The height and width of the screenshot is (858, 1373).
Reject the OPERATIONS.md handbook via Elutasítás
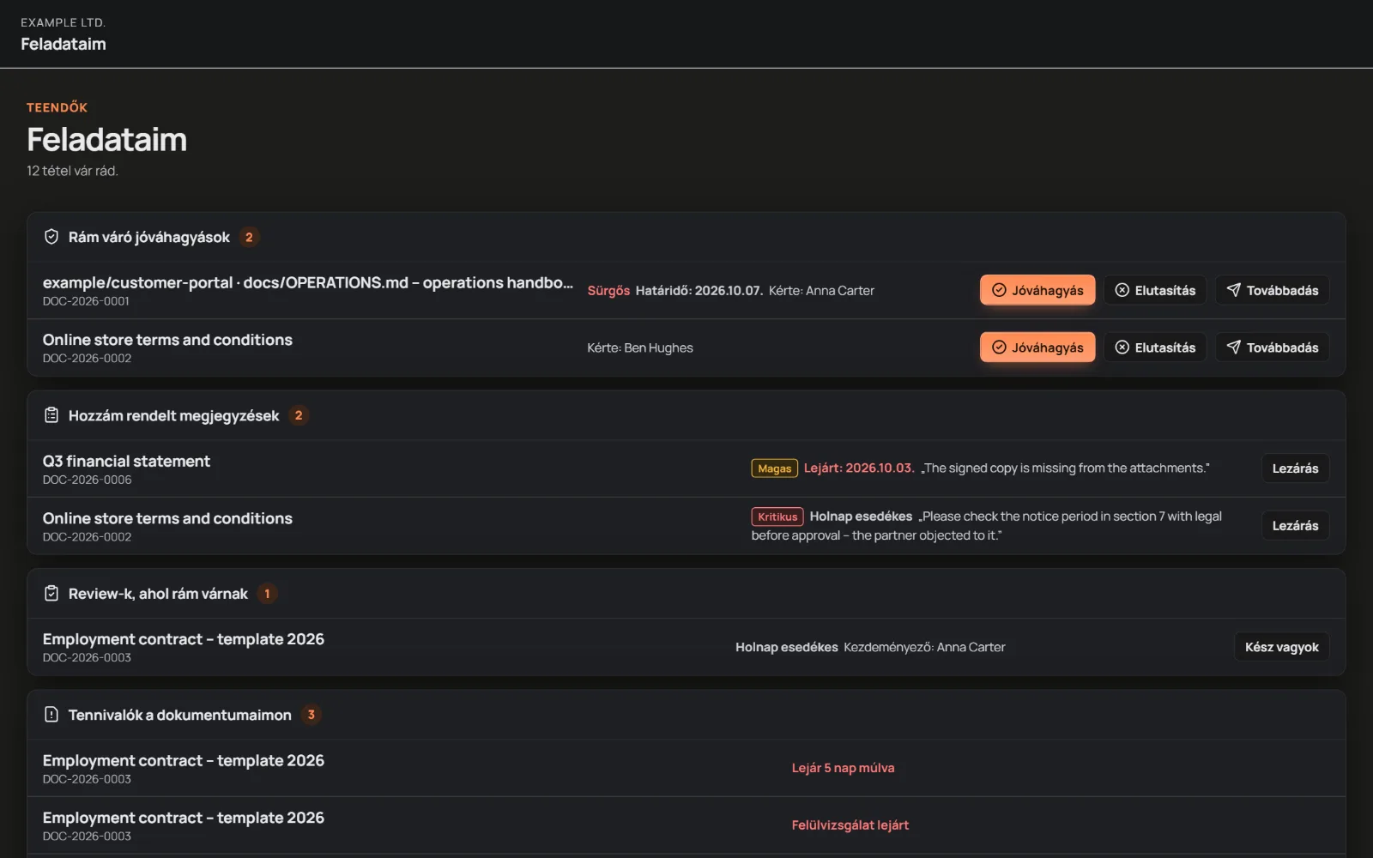pyautogui.click(x=1155, y=290)
